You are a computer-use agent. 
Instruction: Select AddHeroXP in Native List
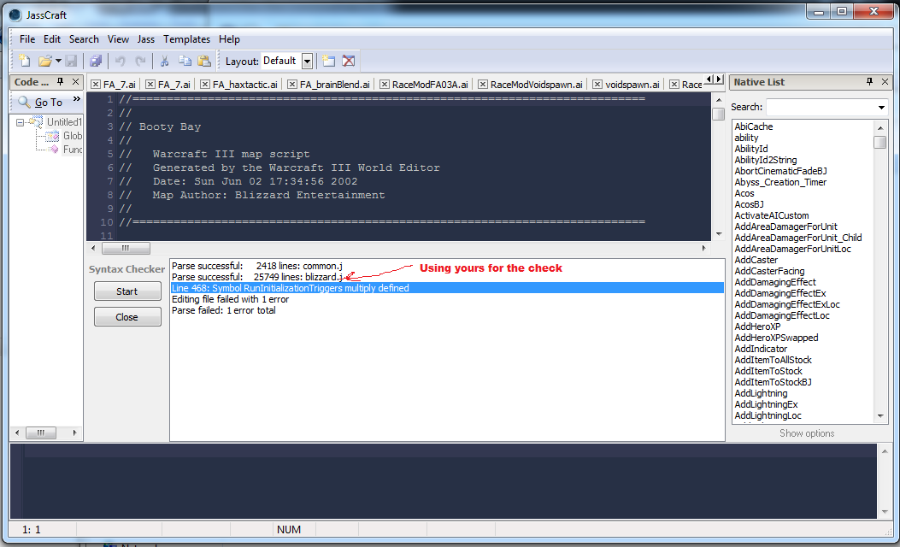pos(757,326)
